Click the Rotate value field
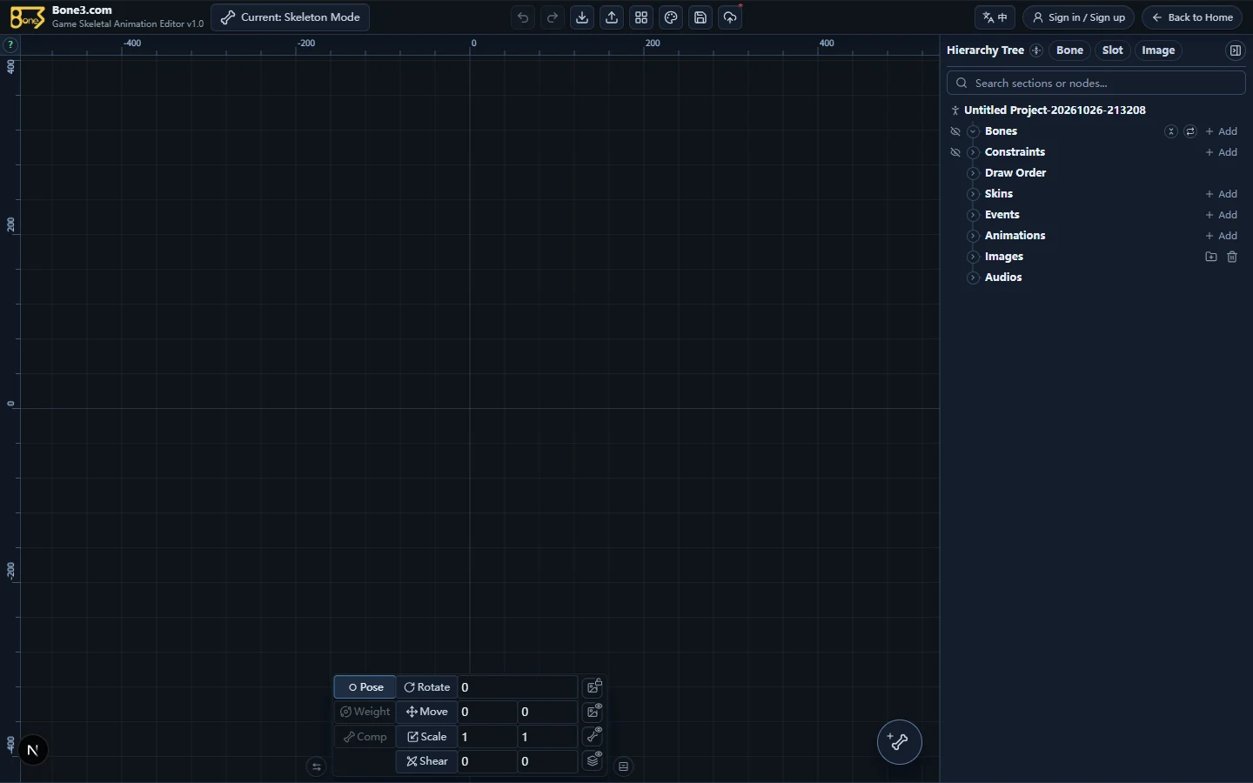 tap(517, 687)
